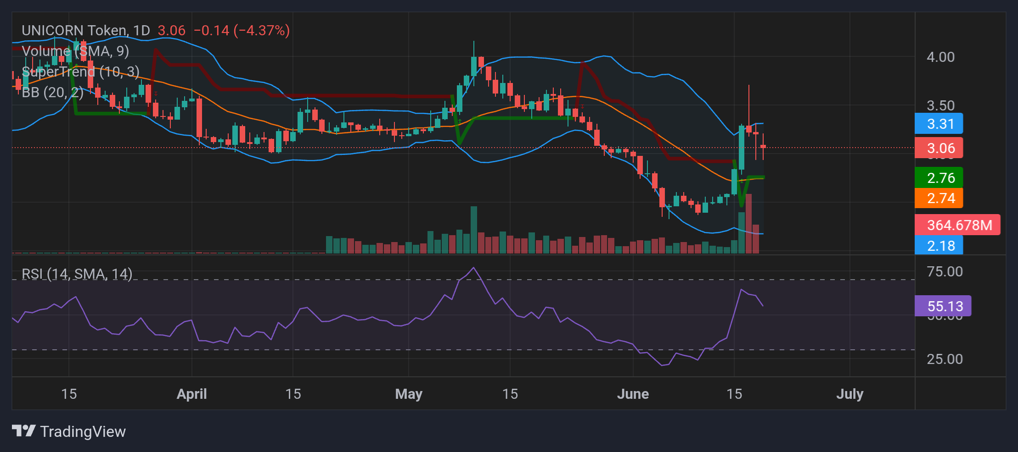Click the 15 date label between April and May
The height and width of the screenshot is (452, 1018).
pos(293,394)
